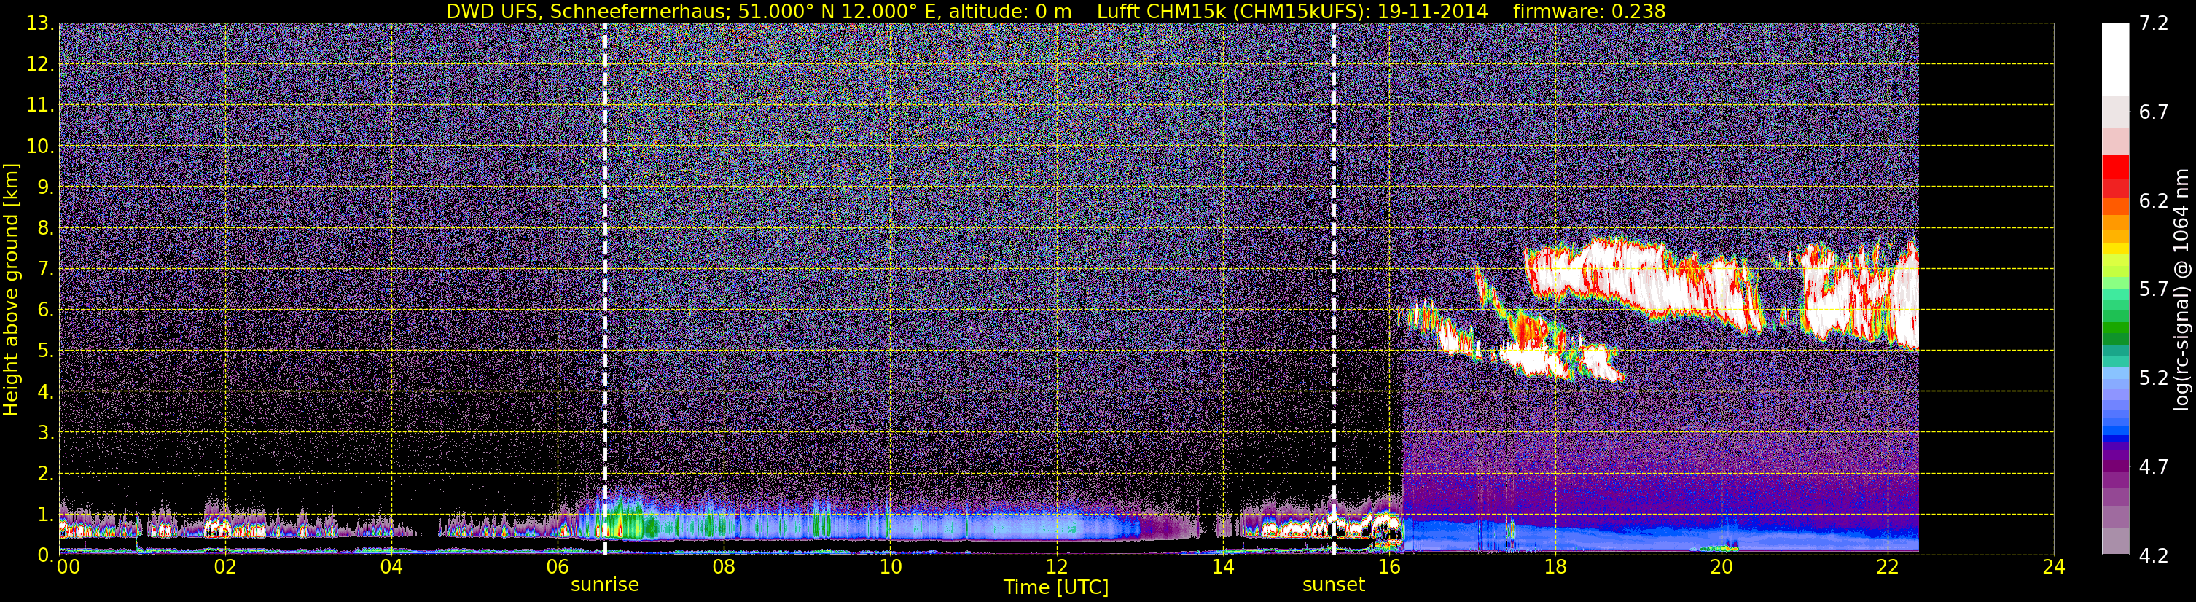Click the height axis tick label 2

click(45, 474)
